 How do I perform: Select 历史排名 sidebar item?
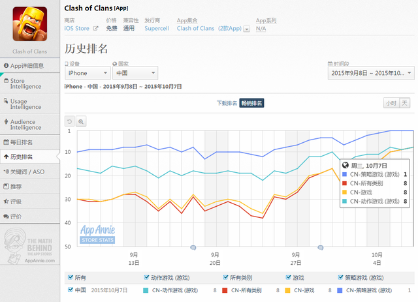[30, 157]
